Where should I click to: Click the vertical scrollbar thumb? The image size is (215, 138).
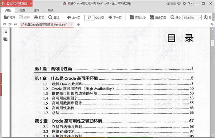212,43
